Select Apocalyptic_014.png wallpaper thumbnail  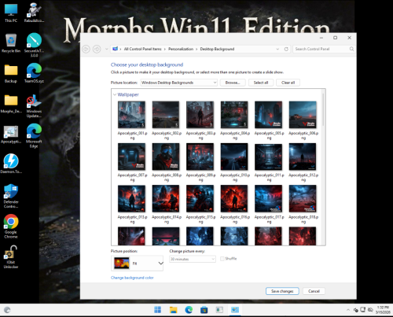click(x=166, y=198)
